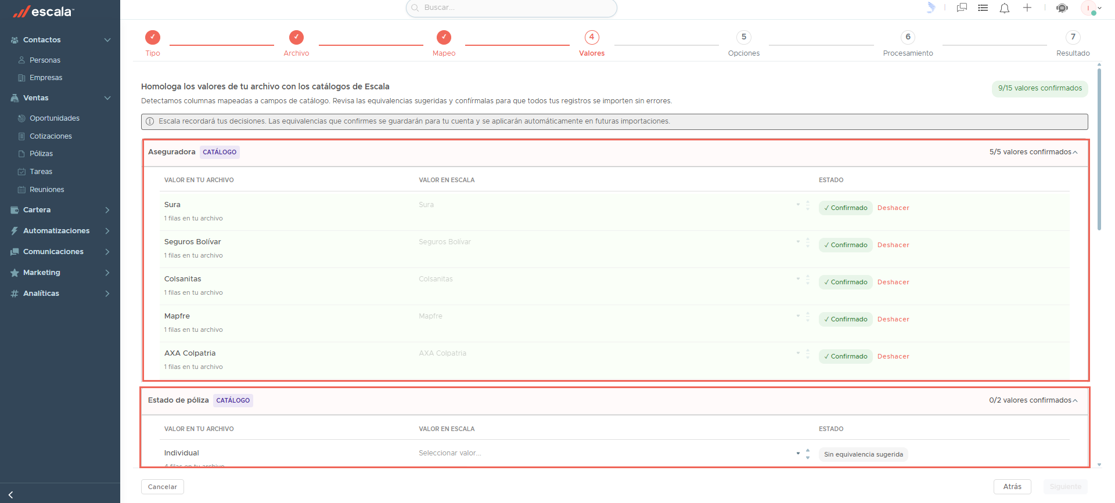Click the Cancelar button

(x=163, y=487)
